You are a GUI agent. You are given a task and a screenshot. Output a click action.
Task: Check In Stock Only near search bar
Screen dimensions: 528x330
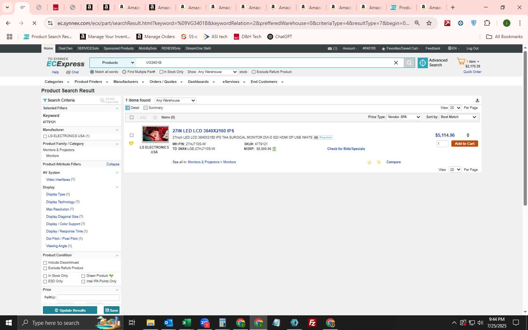161,72
